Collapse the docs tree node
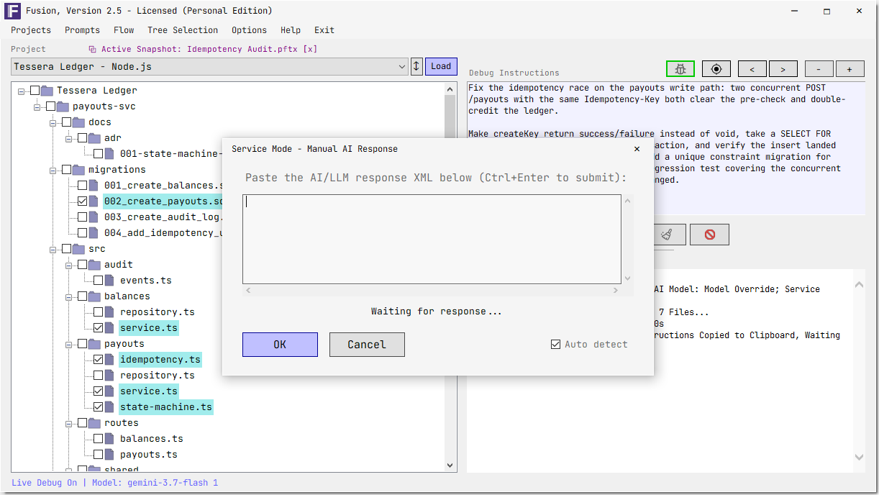This screenshot has height=495, width=879. click(x=53, y=122)
